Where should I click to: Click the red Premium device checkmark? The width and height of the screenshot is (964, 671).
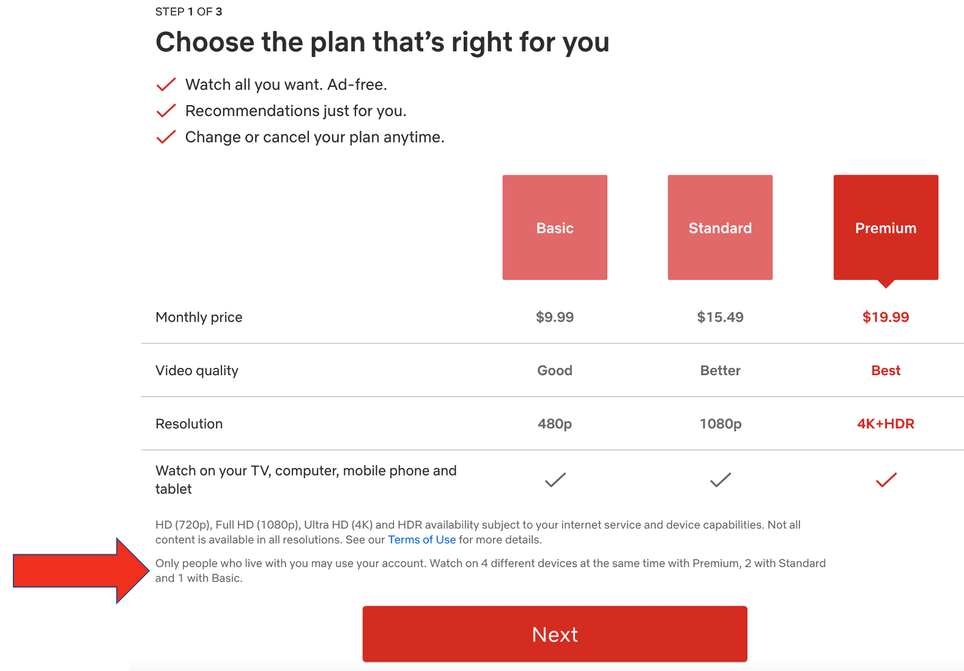(886, 480)
